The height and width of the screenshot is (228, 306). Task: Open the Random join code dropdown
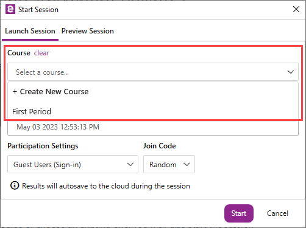click(x=169, y=164)
